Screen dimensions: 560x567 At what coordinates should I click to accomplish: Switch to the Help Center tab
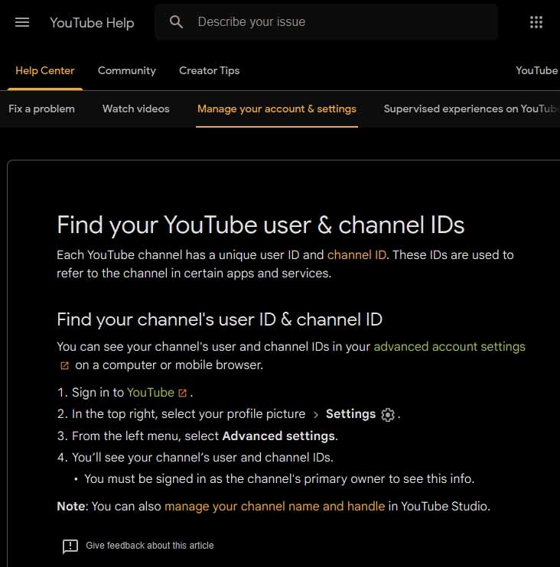[x=45, y=70]
